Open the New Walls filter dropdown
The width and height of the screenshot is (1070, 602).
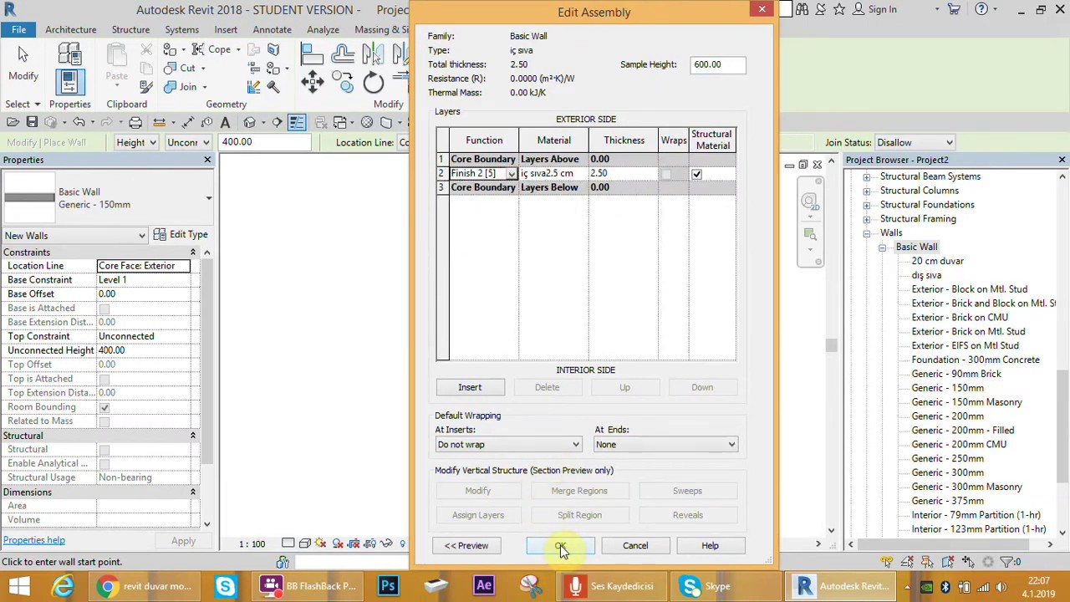[x=74, y=236]
